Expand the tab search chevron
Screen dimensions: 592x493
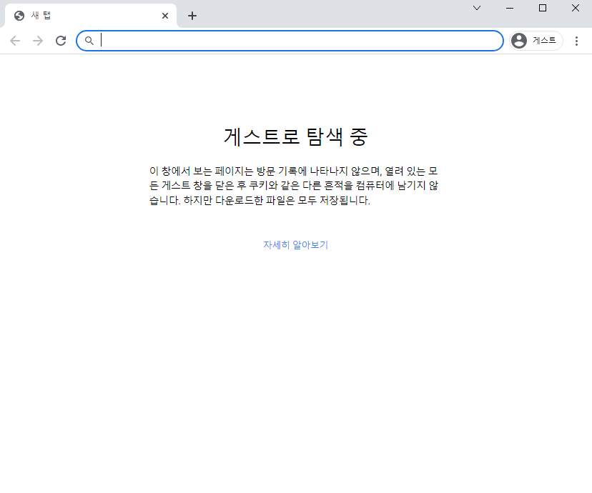[x=477, y=8]
